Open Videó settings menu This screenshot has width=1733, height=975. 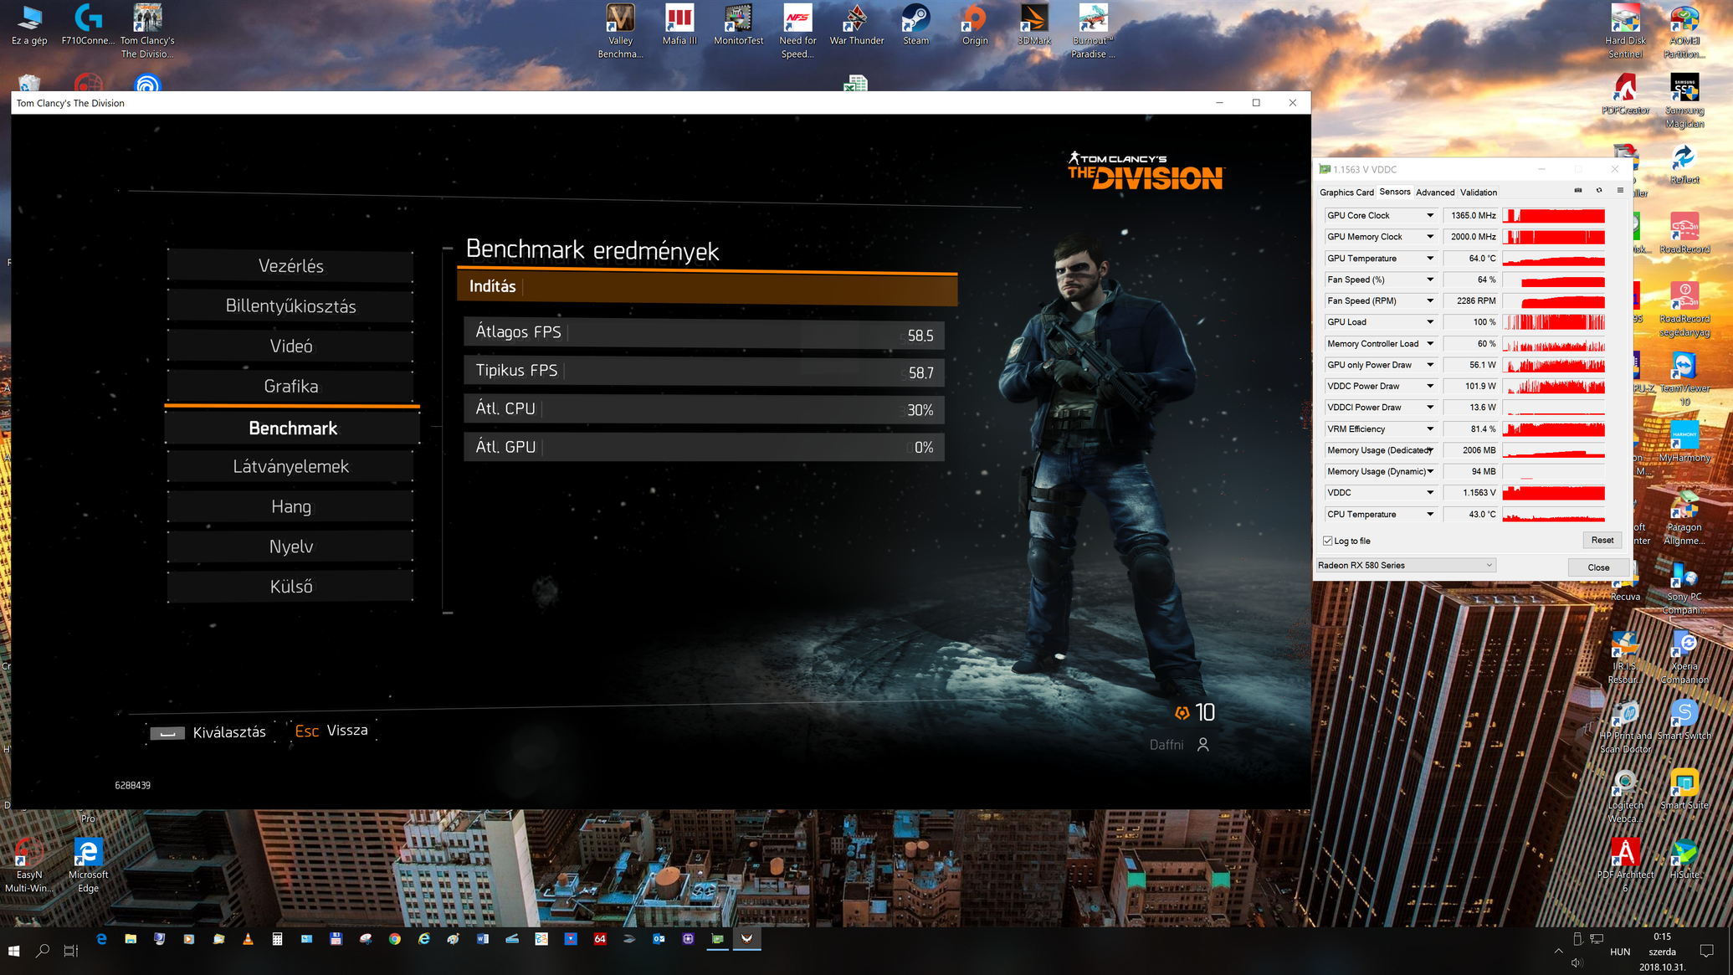[x=290, y=346]
